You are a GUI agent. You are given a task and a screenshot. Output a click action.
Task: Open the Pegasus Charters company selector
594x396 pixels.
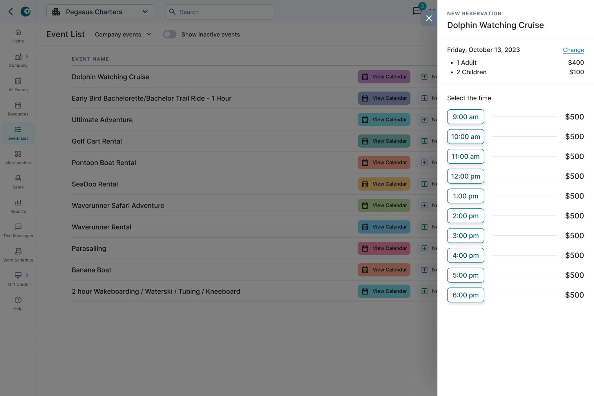click(x=100, y=12)
